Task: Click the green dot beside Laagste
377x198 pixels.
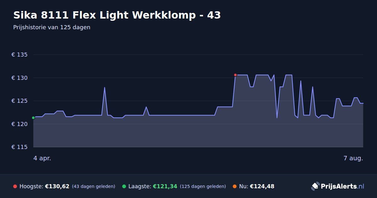Action: 124,186
